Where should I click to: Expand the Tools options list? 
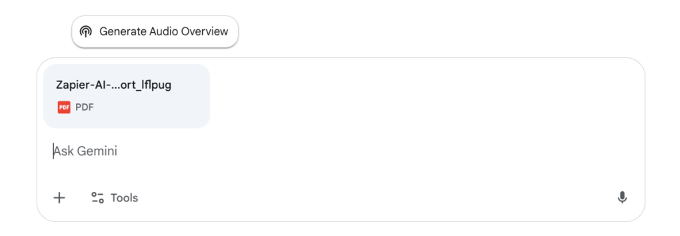(x=114, y=198)
